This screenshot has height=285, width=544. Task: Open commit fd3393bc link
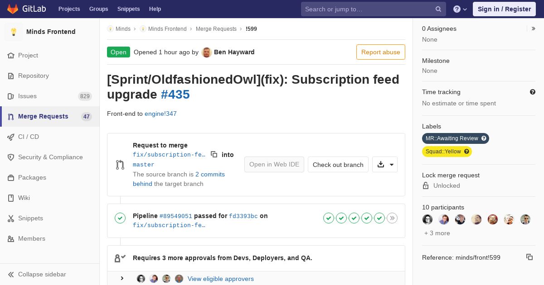tap(243, 216)
